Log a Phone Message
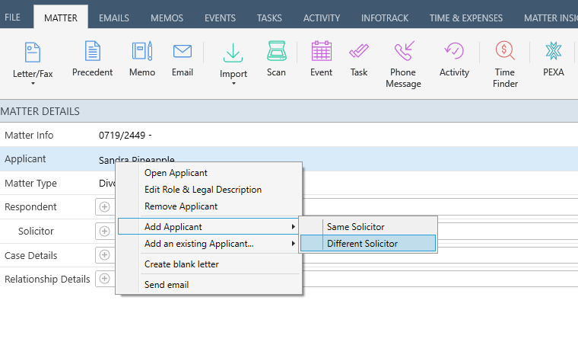Image resolution: width=578 pixels, height=342 pixels. tap(403, 65)
